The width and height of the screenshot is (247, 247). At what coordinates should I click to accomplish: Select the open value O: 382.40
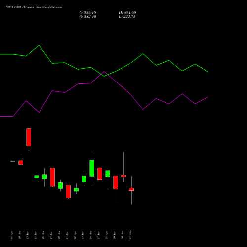pyautogui.click(x=87, y=17)
